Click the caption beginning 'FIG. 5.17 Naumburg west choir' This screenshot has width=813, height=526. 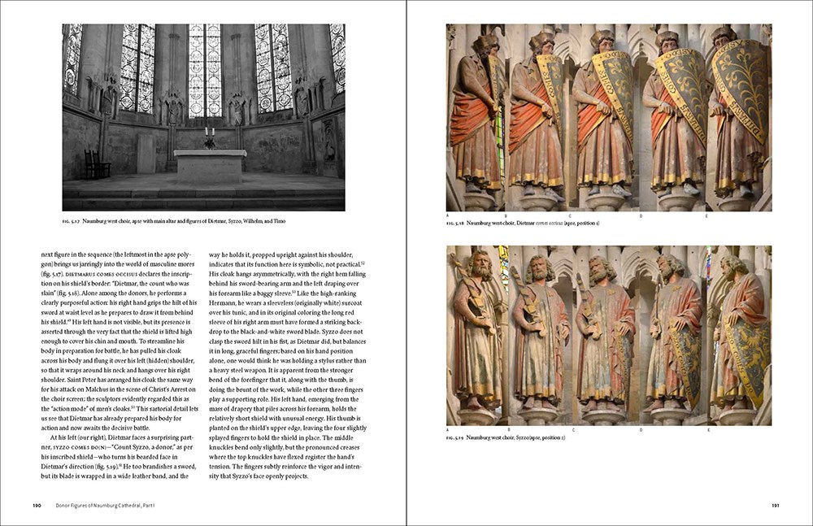tap(174, 221)
